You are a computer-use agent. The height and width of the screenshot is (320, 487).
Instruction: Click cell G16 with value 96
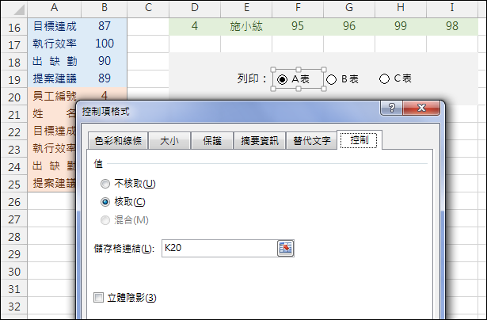(349, 26)
